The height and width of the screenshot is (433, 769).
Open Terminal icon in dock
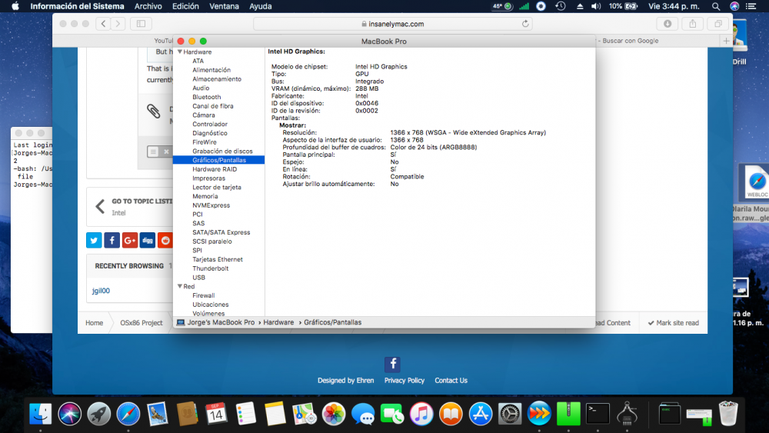598,413
